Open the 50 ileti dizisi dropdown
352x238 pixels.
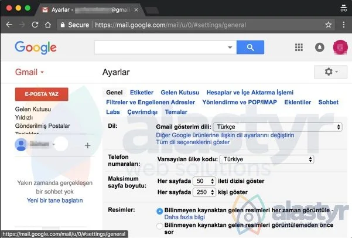[204, 181]
